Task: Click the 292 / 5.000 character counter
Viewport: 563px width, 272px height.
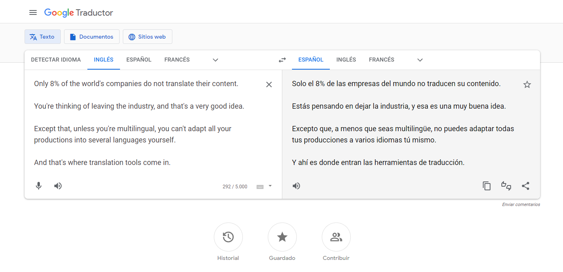Action: click(235, 187)
